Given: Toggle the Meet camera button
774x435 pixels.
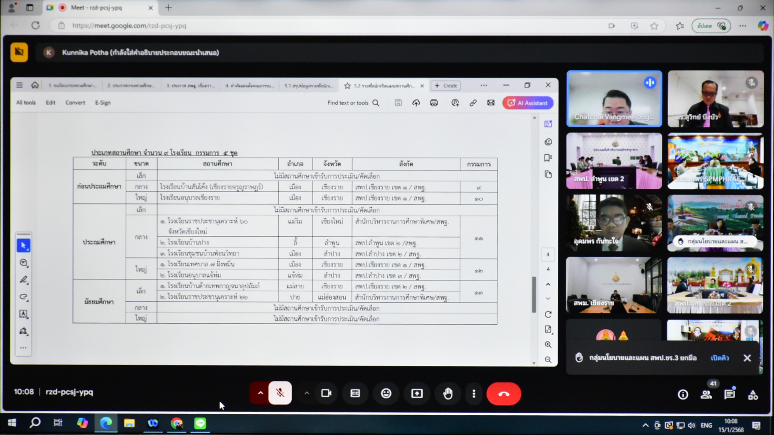Looking at the screenshot, I should pos(326,394).
